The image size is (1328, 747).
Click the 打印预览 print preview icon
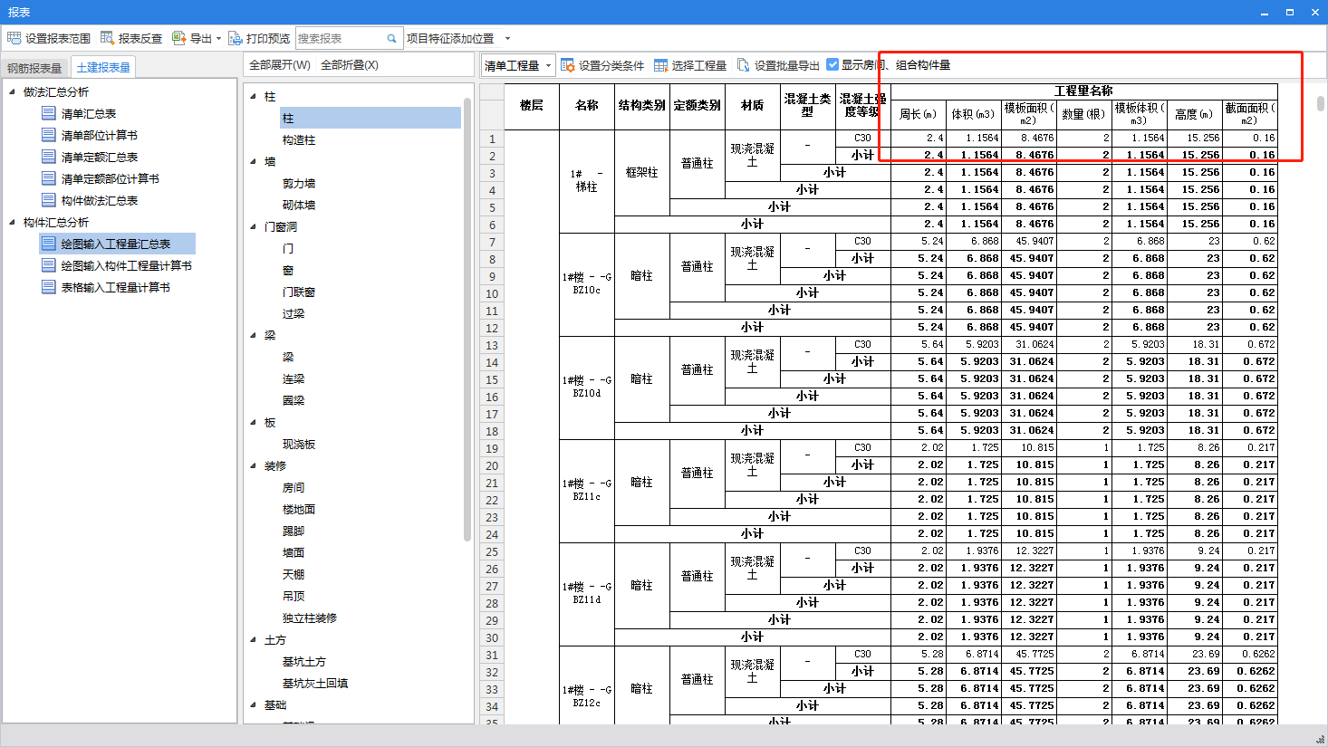click(x=235, y=38)
